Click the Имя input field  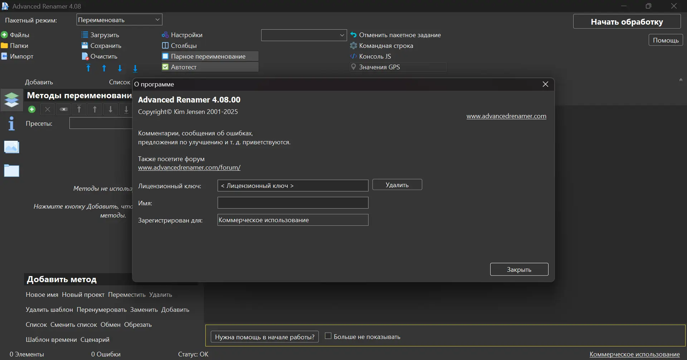click(293, 203)
